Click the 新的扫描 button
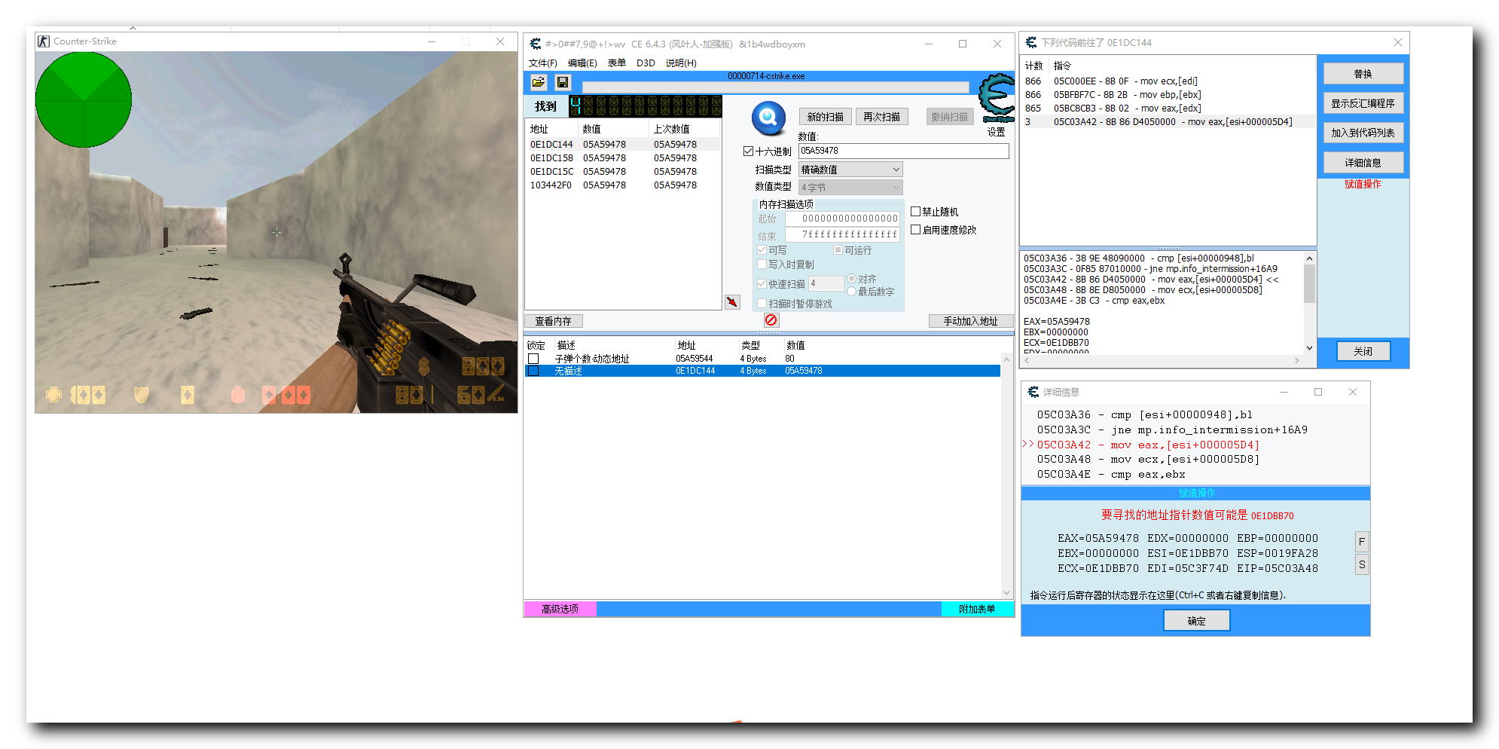The image size is (1499, 749). pyautogui.click(x=825, y=117)
